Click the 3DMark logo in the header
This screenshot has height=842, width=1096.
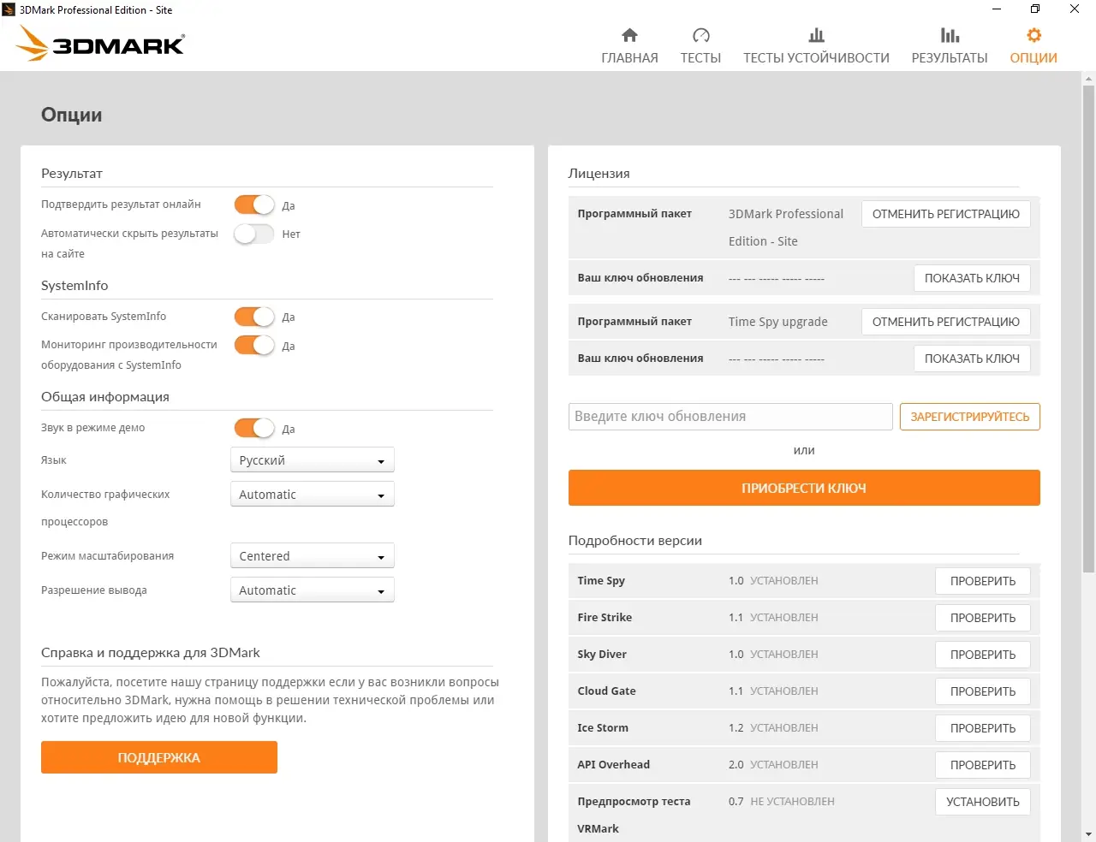point(100,44)
